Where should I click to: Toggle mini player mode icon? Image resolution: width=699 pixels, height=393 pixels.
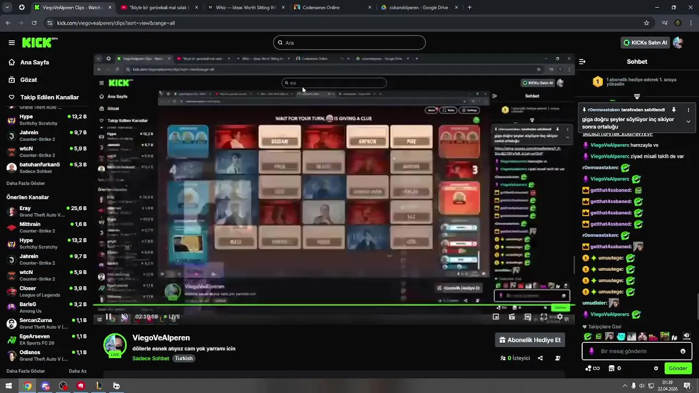[x=496, y=317]
